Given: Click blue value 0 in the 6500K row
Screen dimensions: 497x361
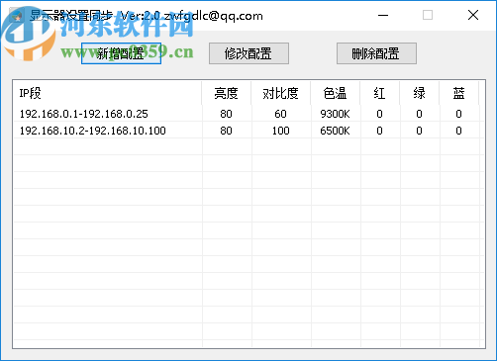Looking at the screenshot, I should [x=459, y=131].
